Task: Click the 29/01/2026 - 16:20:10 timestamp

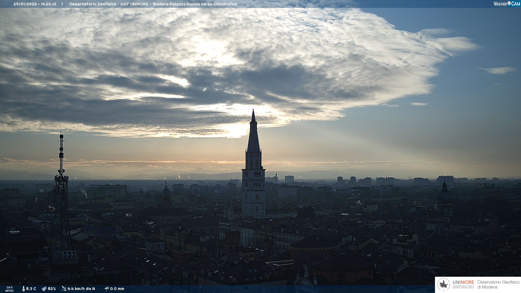Action: 35,4
